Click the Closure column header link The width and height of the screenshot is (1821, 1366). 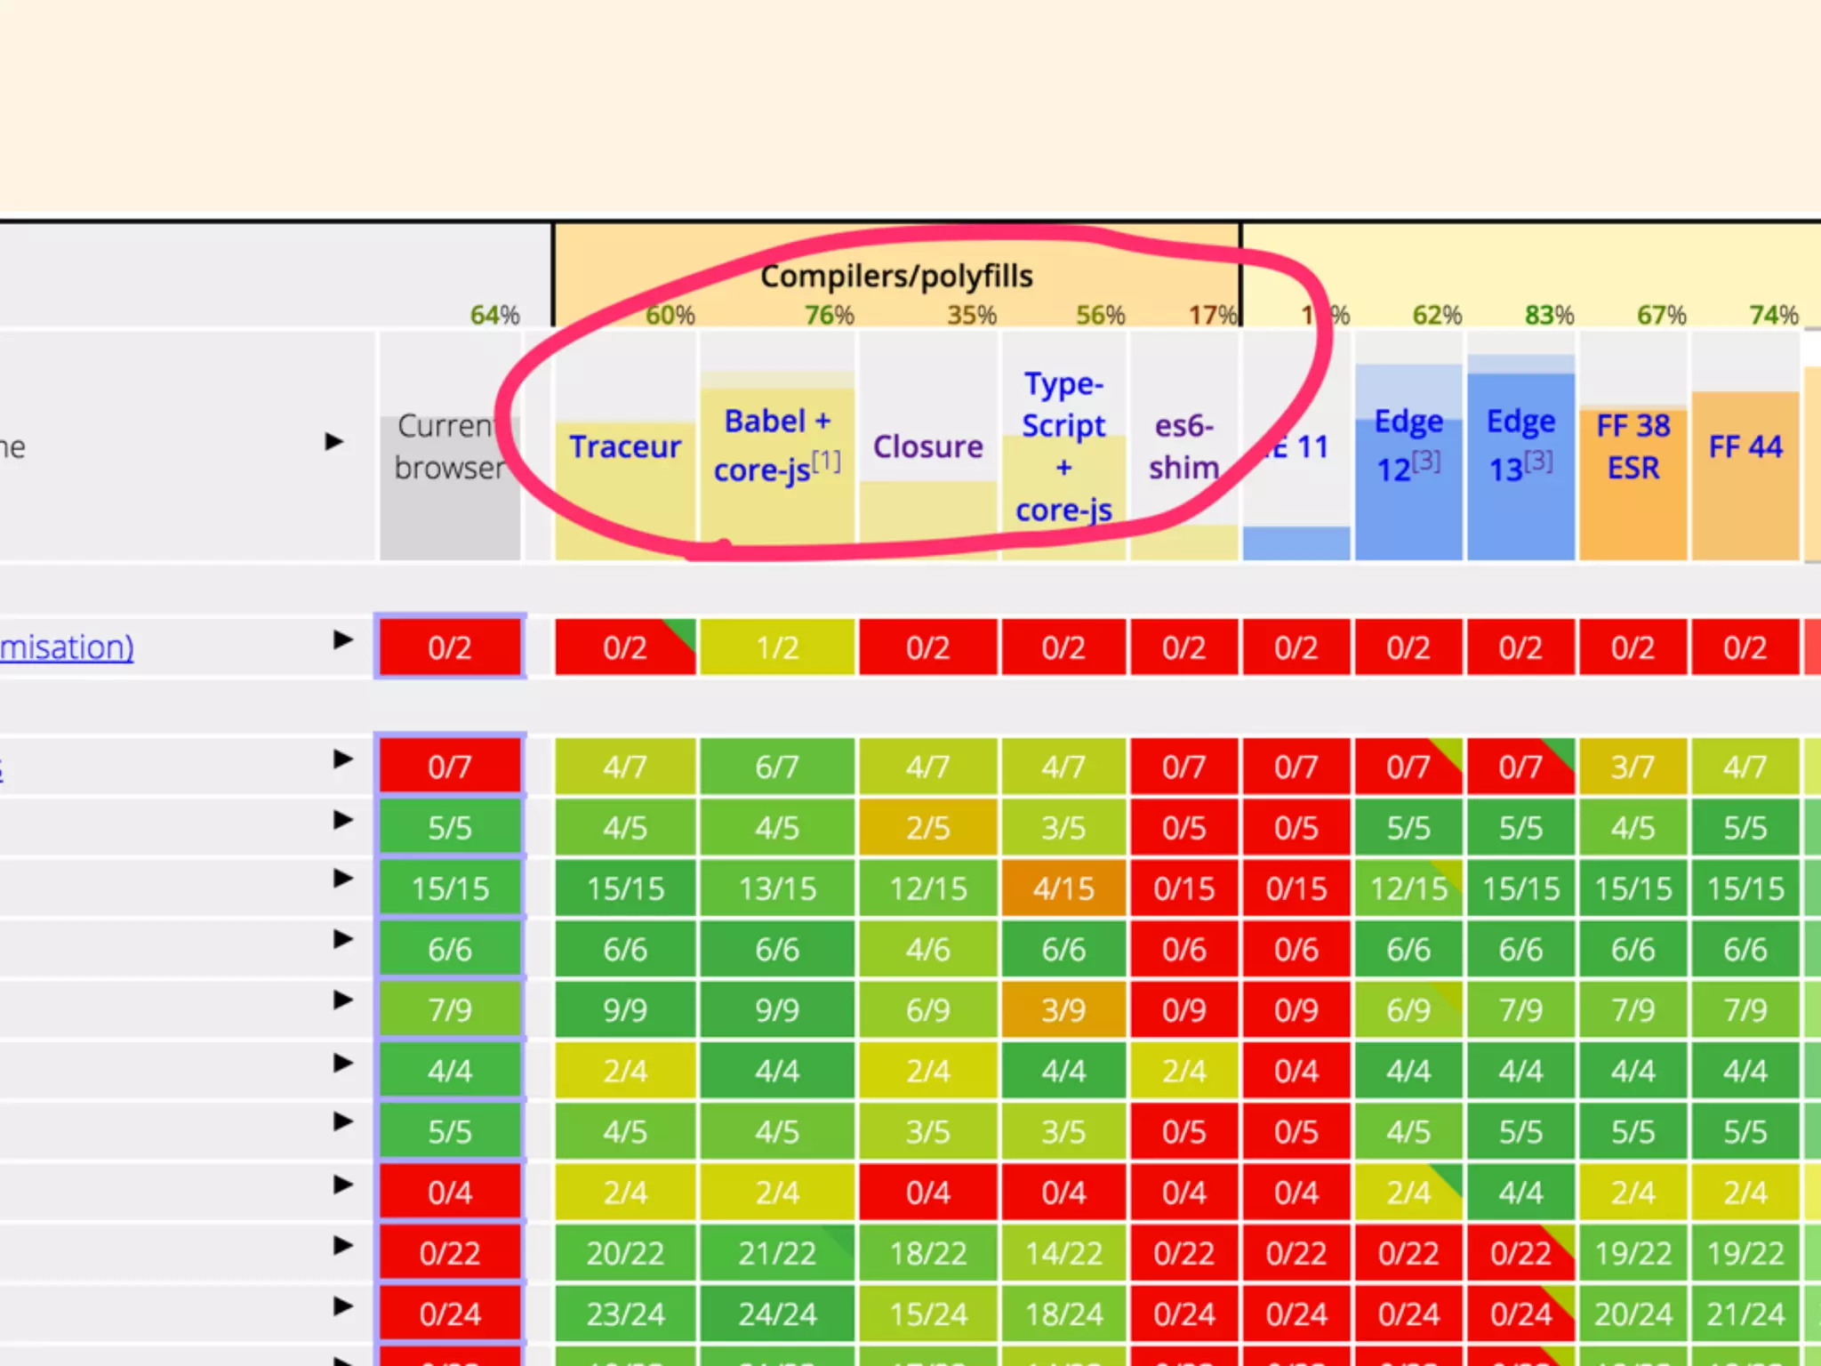tap(927, 446)
